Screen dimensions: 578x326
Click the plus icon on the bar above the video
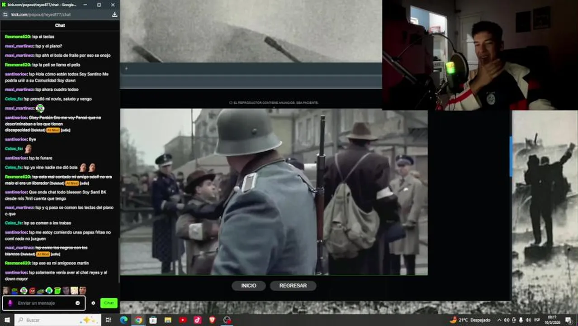click(126, 69)
